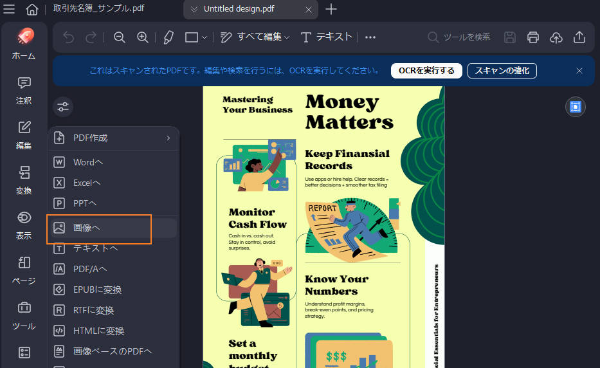Choose PPTへ conversion option
This screenshot has height=368, width=600.
click(114, 203)
